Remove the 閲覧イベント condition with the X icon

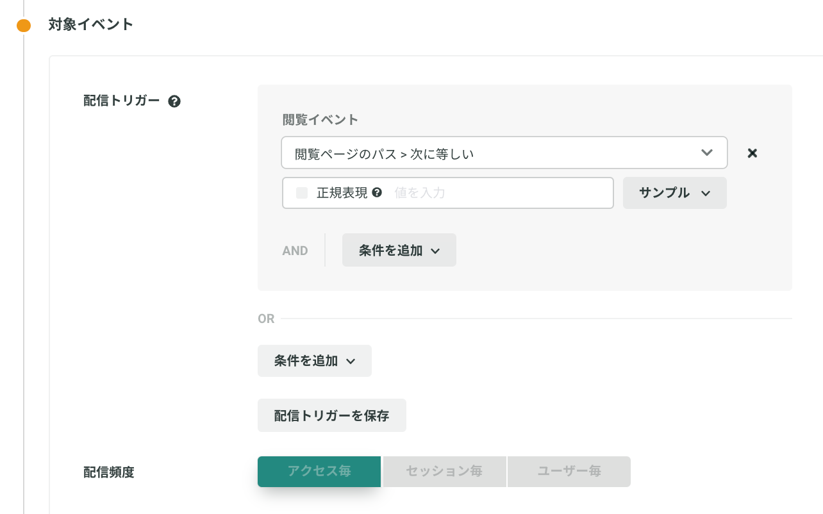coord(752,153)
